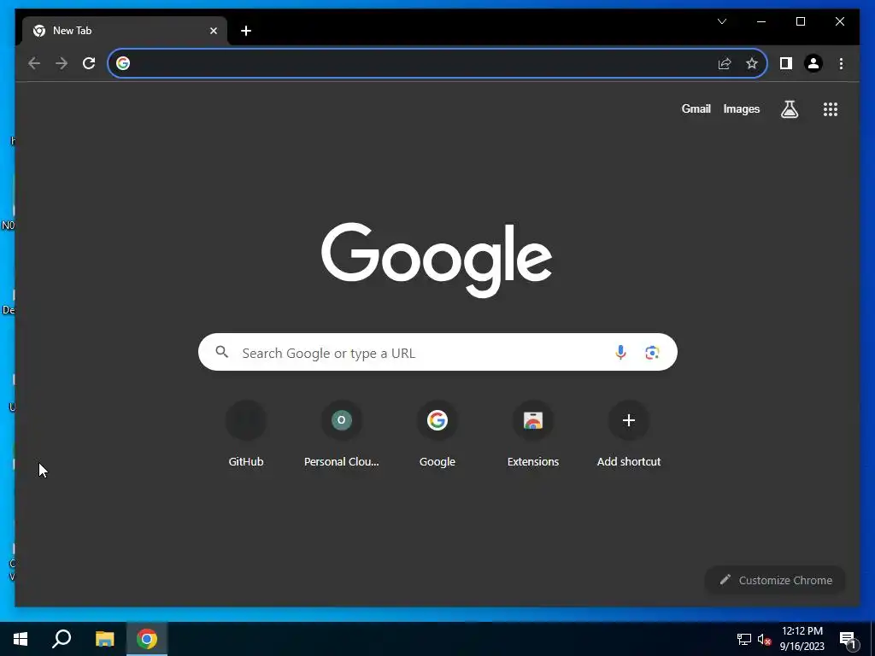Open the notification center icon
Image resolution: width=875 pixels, height=656 pixels.
(849, 641)
